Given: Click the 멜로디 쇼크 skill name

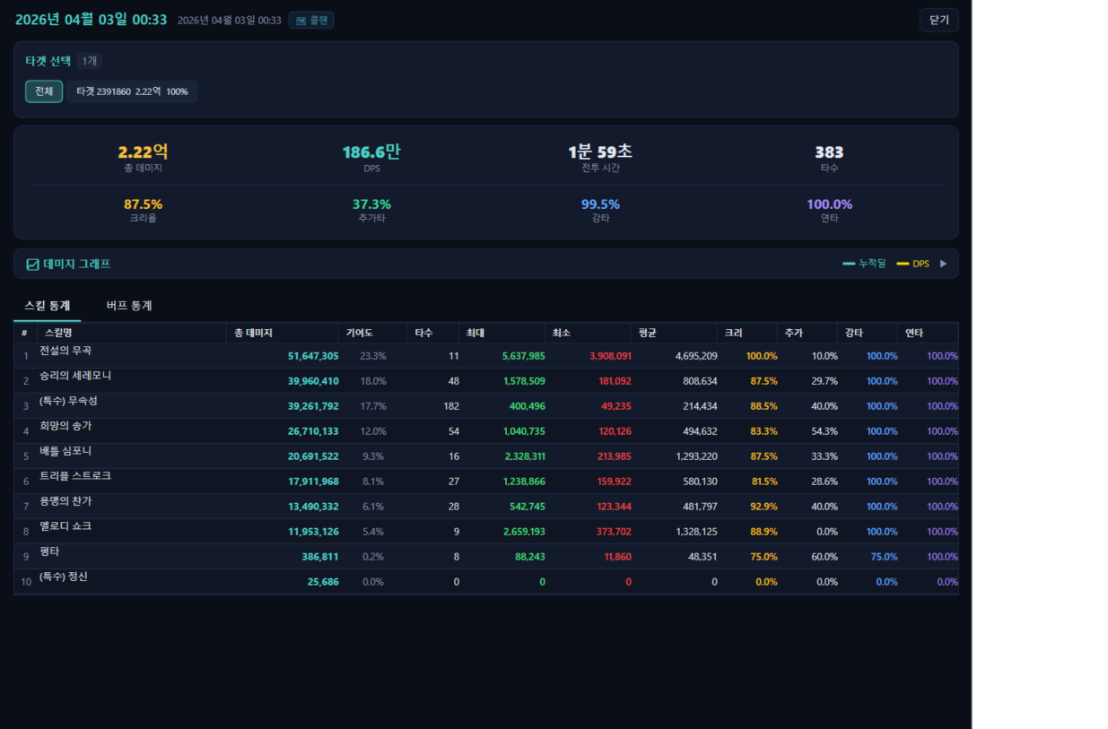Looking at the screenshot, I should [x=65, y=526].
